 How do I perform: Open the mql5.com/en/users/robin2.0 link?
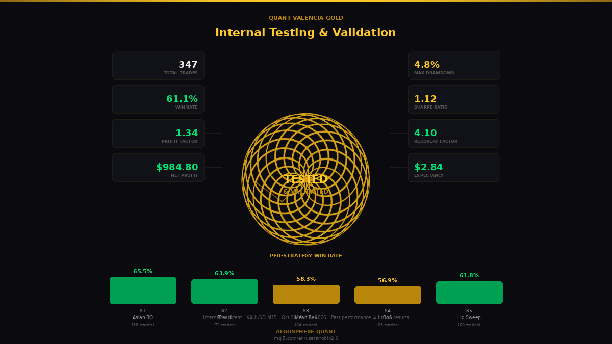pyautogui.click(x=306, y=338)
